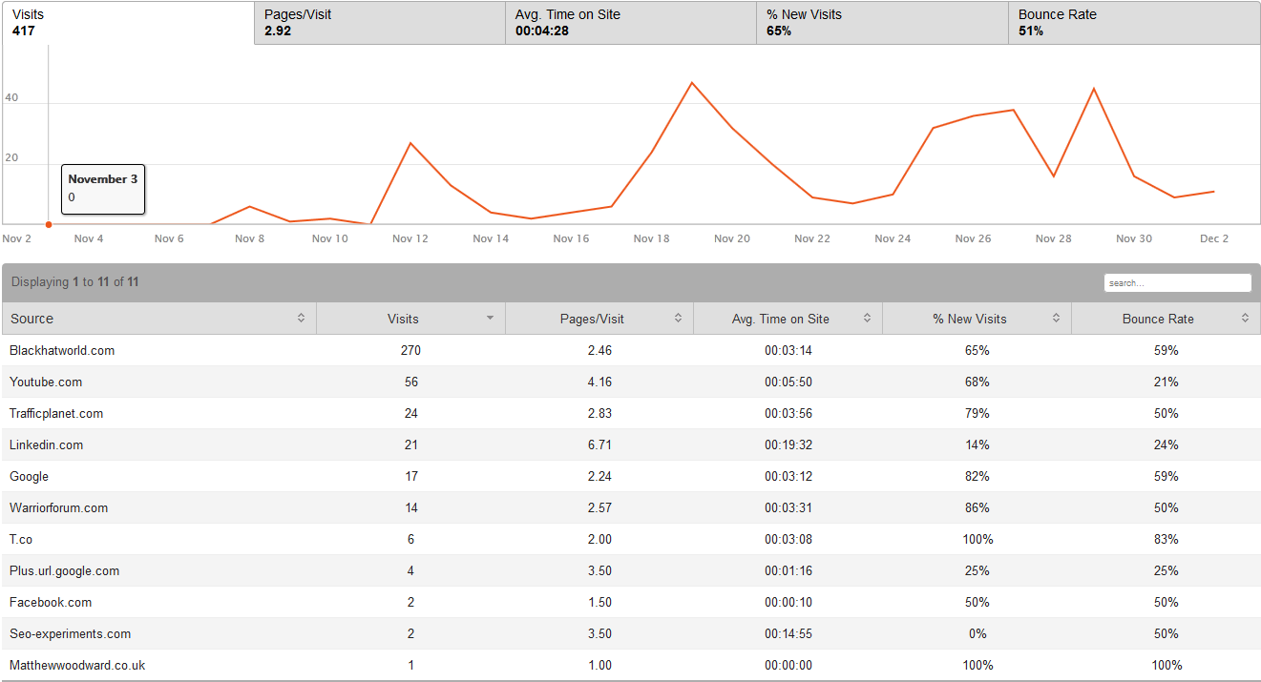Sort by Pages/Visit using arrow icon

click(679, 319)
